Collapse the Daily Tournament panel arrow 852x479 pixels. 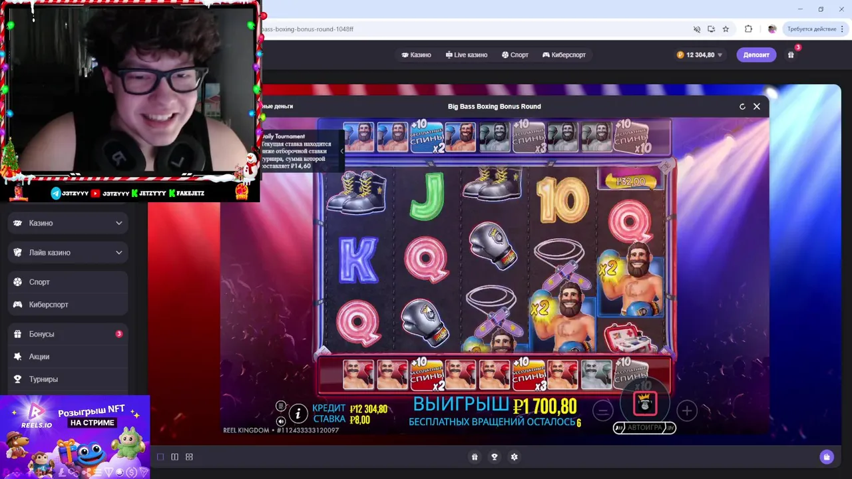point(341,151)
